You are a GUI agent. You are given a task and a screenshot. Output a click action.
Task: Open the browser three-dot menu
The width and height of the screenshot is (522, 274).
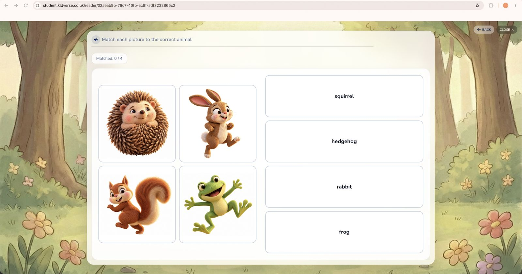point(515,6)
